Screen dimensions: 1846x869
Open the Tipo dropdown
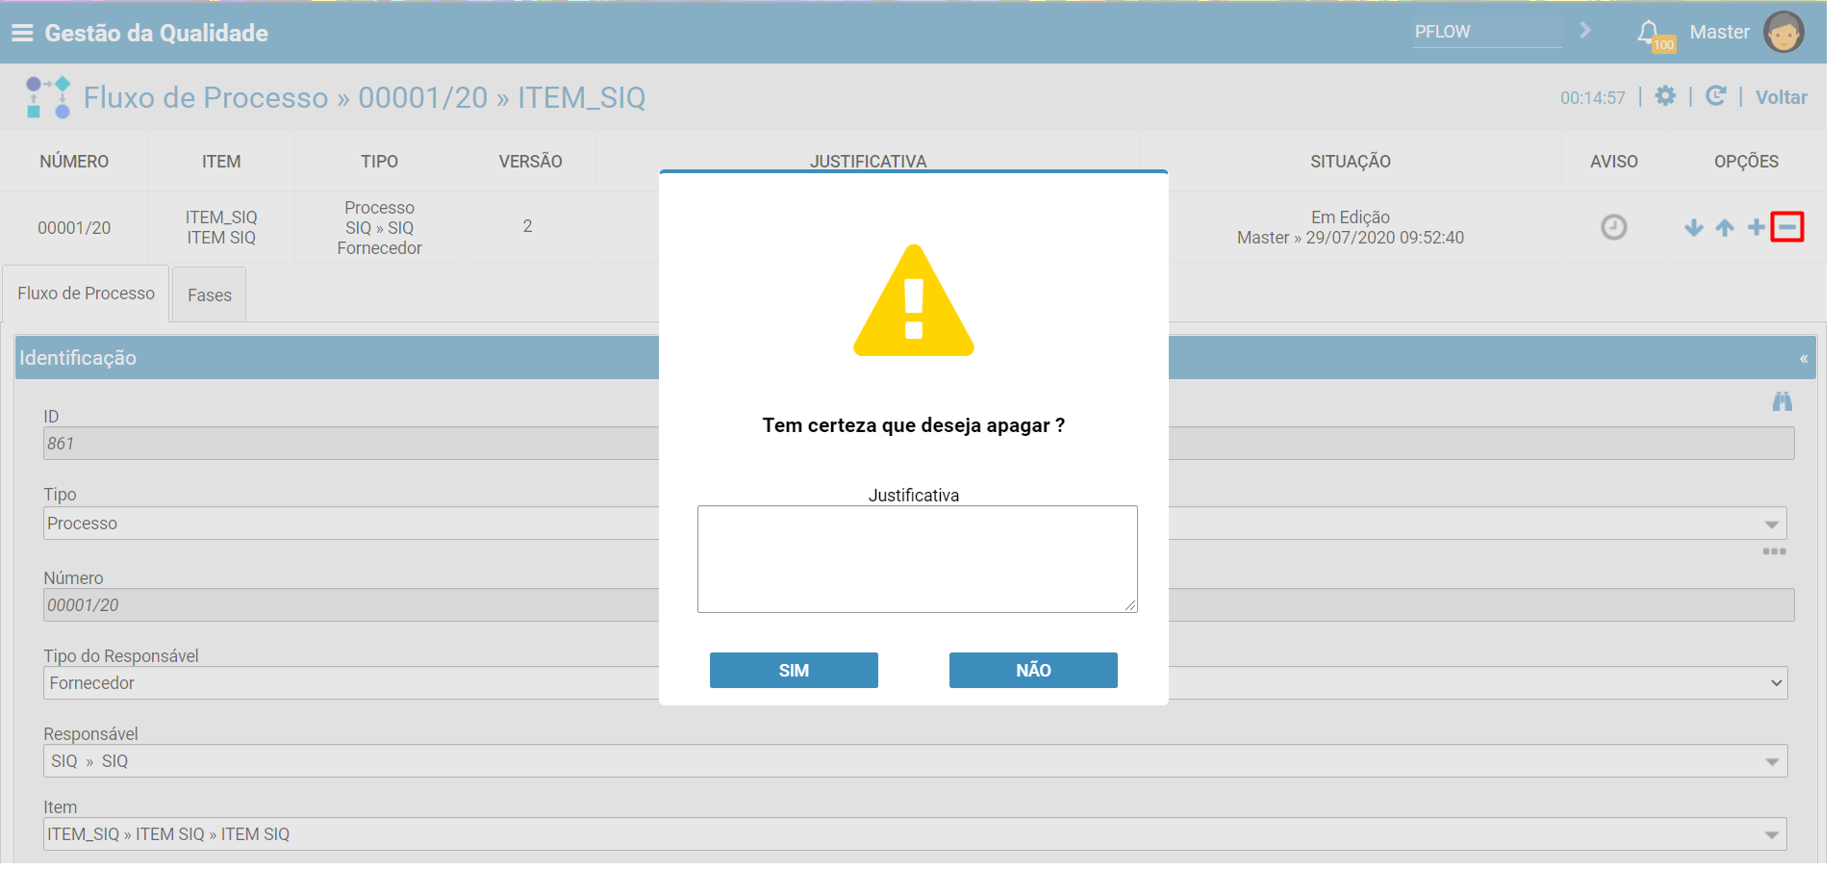tap(1772, 524)
